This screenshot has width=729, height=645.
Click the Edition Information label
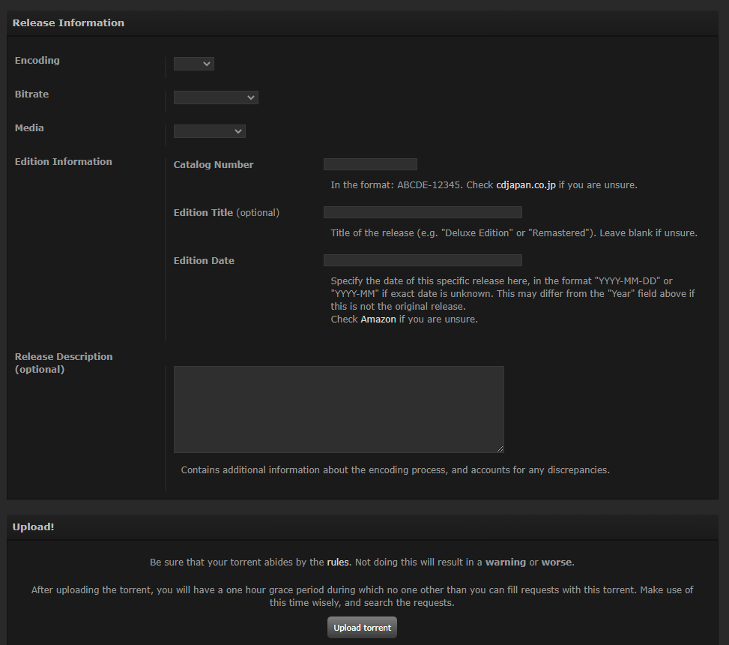(x=64, y=162)
